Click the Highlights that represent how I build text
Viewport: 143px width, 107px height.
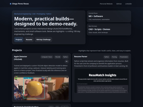pyautogui.click(x=105, y=51)
